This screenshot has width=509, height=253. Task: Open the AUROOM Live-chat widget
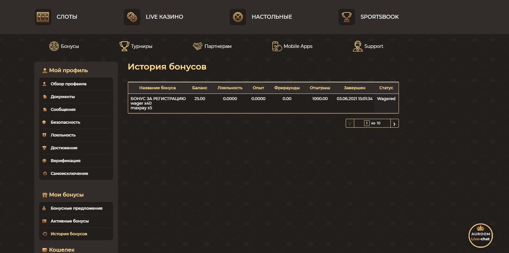coord(480,236)
